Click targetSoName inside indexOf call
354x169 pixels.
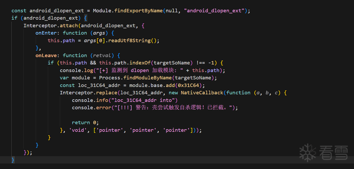tap(172, 63)
